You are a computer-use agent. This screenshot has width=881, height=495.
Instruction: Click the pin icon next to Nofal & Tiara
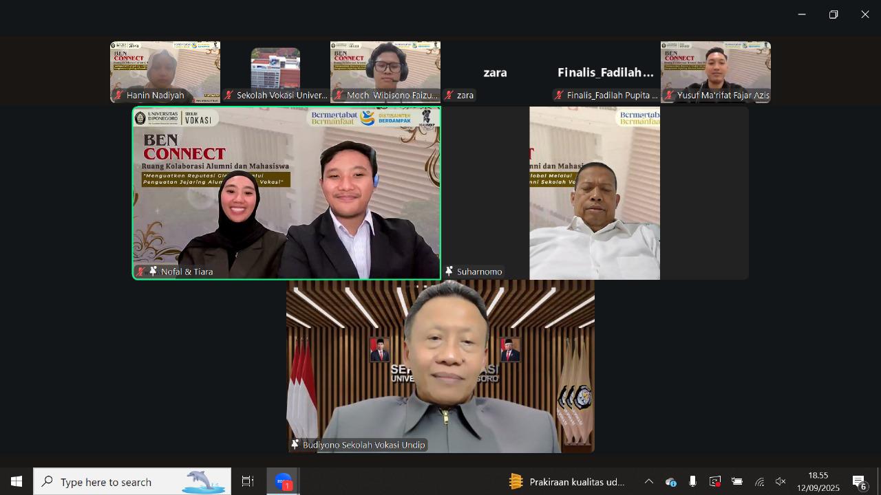click(x=153, y=272)
